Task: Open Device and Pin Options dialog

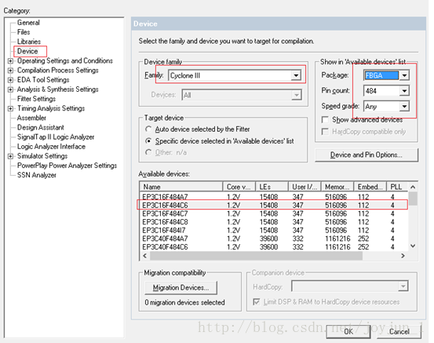Action: (367, 155)
